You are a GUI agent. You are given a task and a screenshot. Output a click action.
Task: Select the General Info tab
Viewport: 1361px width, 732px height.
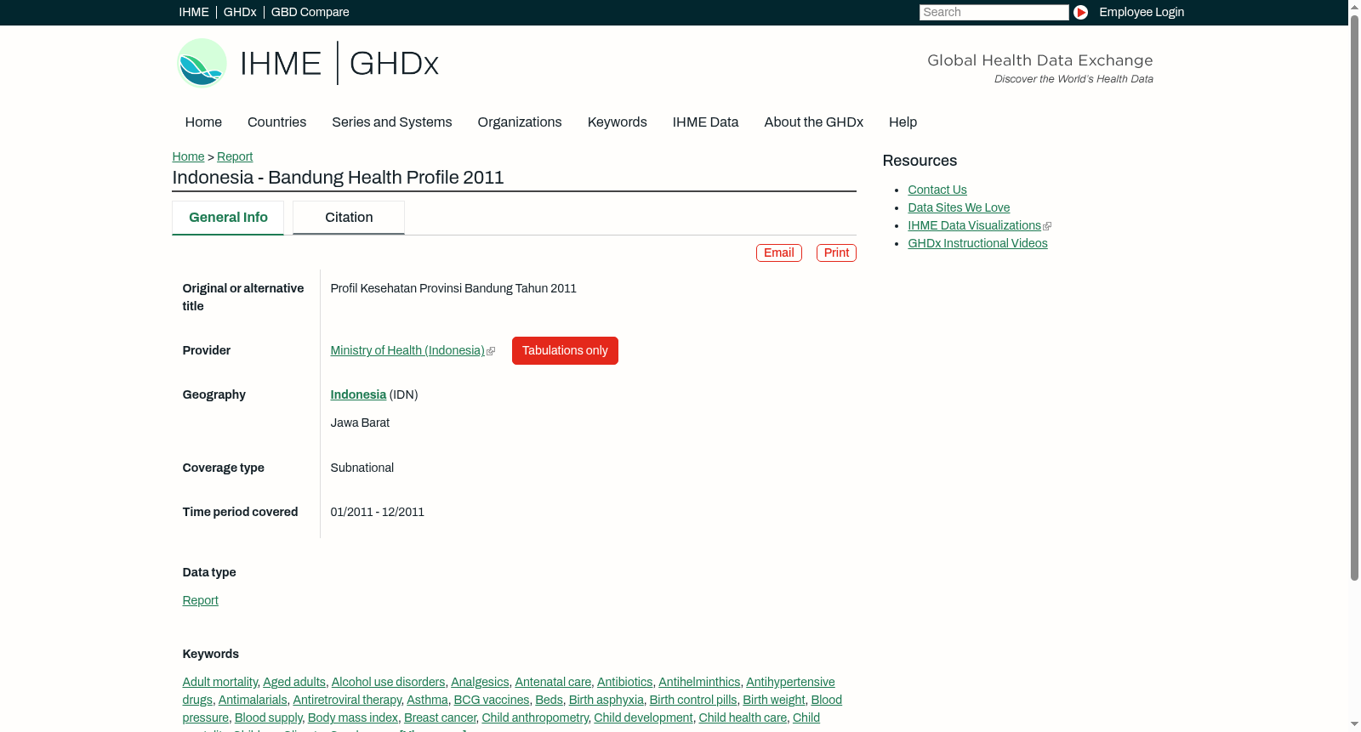[x=228, y=218]
